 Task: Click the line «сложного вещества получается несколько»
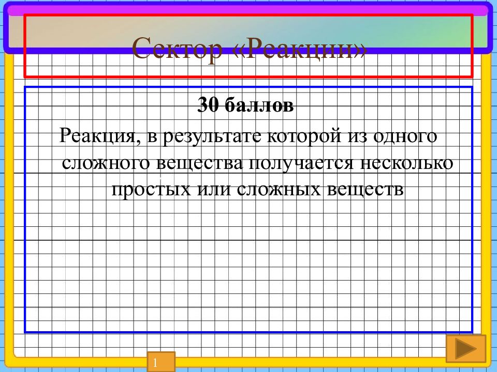click(x=257, y=163)
